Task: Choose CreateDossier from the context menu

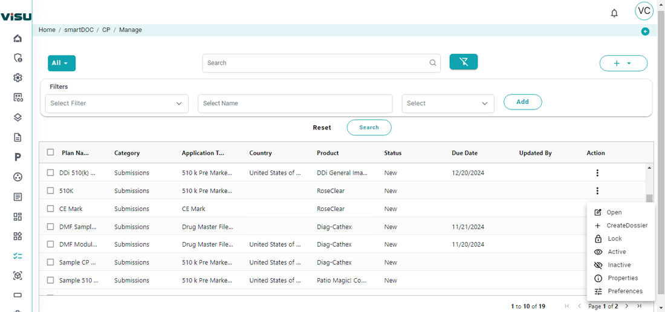Action: click(x=626, y=226)
